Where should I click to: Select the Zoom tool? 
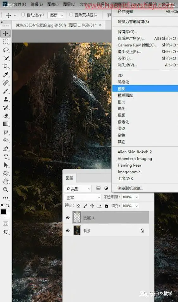[x=6, y=190]
